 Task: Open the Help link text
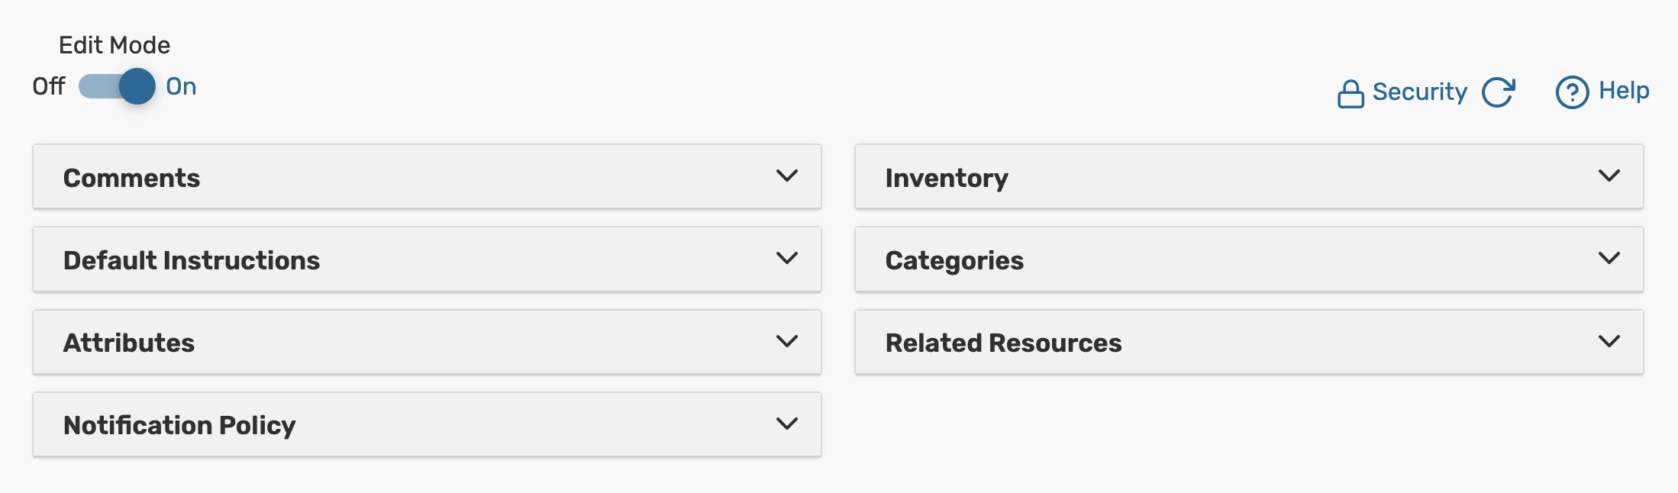tap(1624, 90)
